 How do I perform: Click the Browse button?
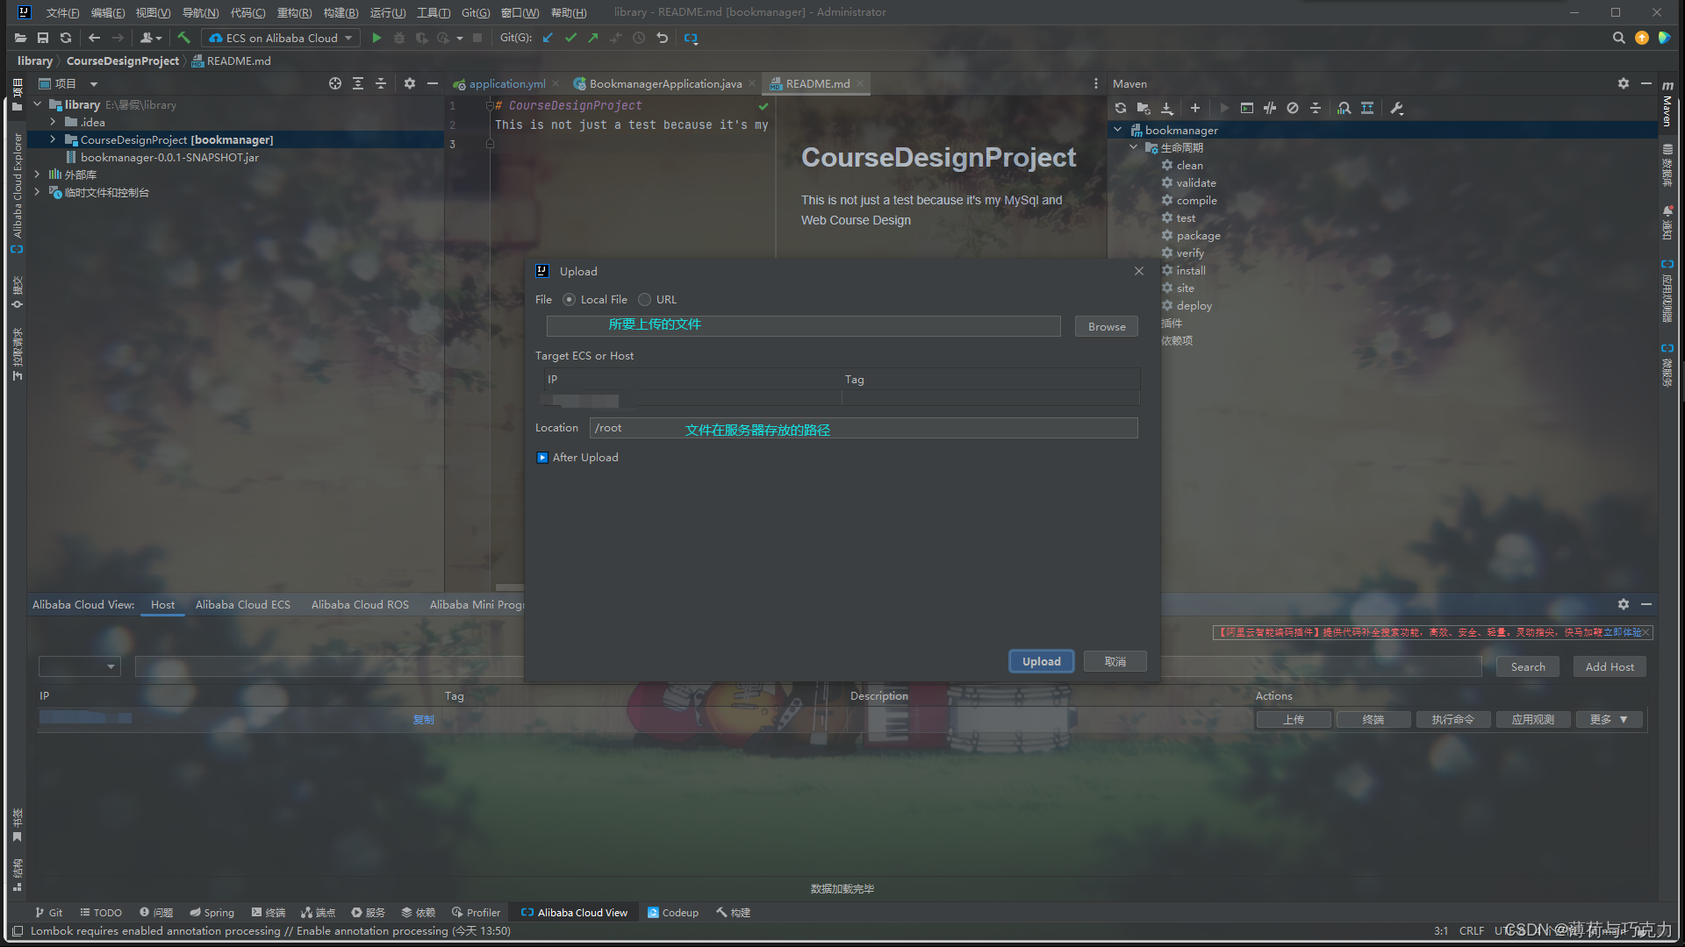1106,326
